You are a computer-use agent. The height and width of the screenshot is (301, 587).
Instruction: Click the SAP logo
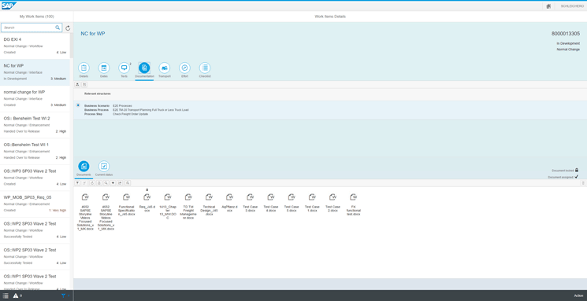click(x=9, y=6)
